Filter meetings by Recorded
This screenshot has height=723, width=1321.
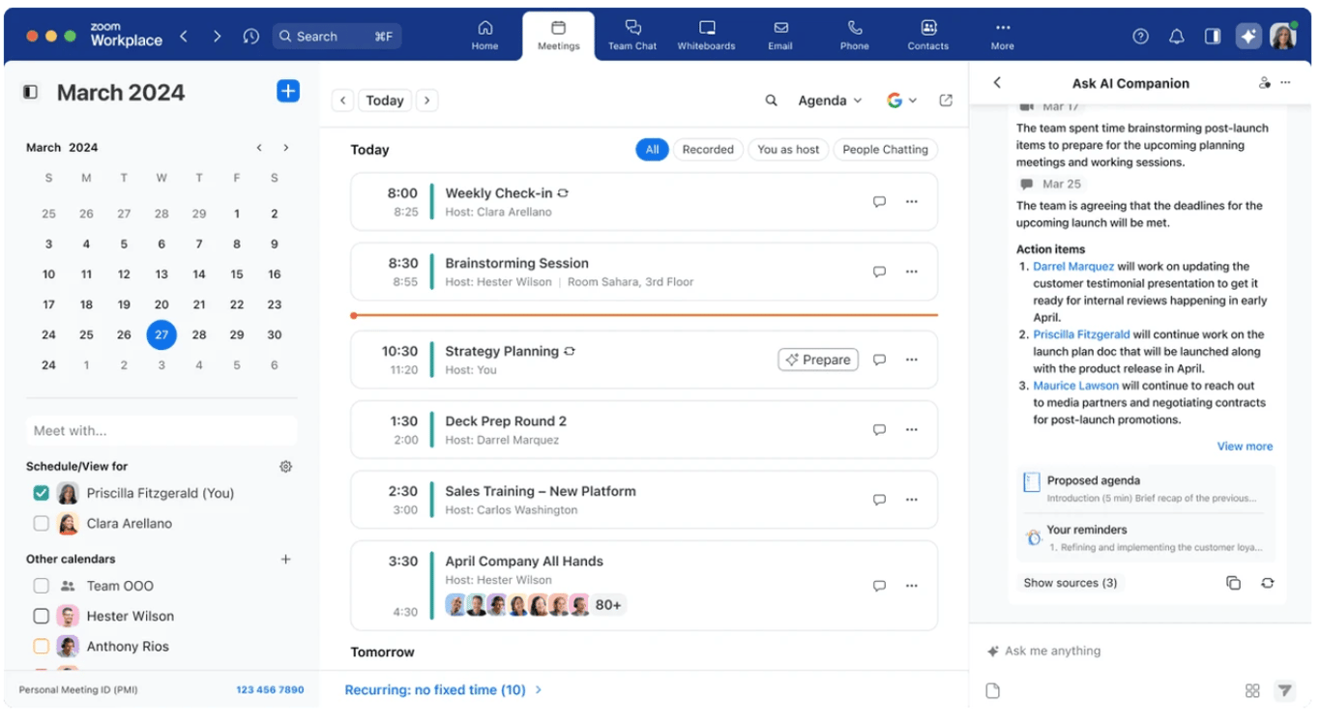pos(708,150)
